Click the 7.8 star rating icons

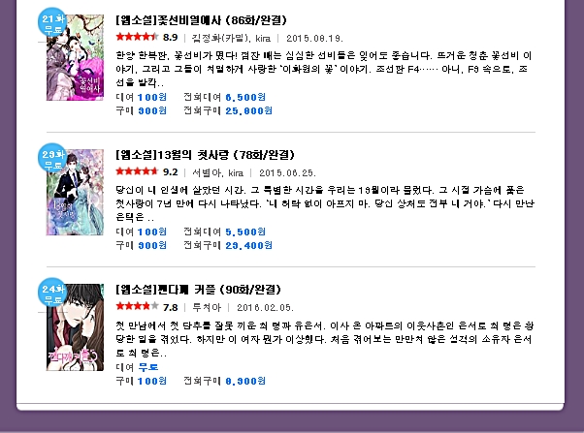pyautogui.click(x=137, y=306)
